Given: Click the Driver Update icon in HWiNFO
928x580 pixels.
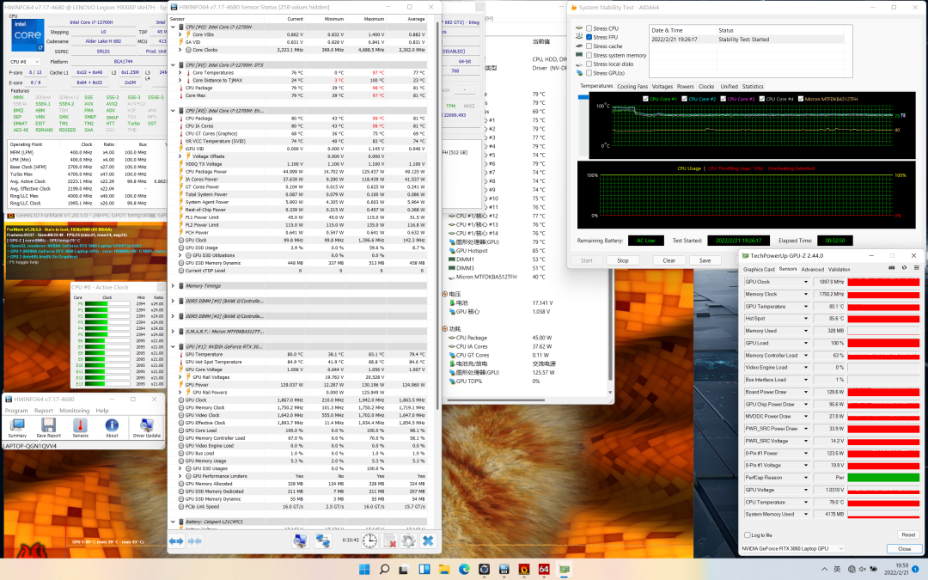Looking at the screenshot, I should click(x=147, y=426).
